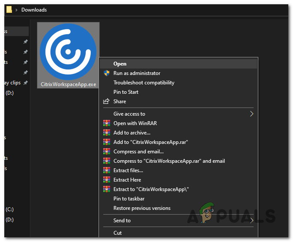293x242 pixels.
Task: Select Extract files...
Action: click(178, 170)
